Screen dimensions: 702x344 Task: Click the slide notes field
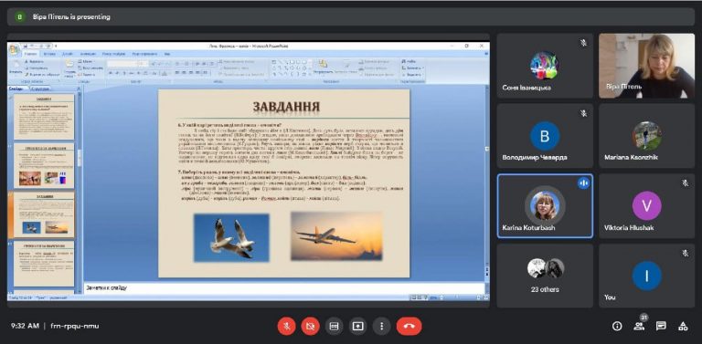(x=284, y=288)
